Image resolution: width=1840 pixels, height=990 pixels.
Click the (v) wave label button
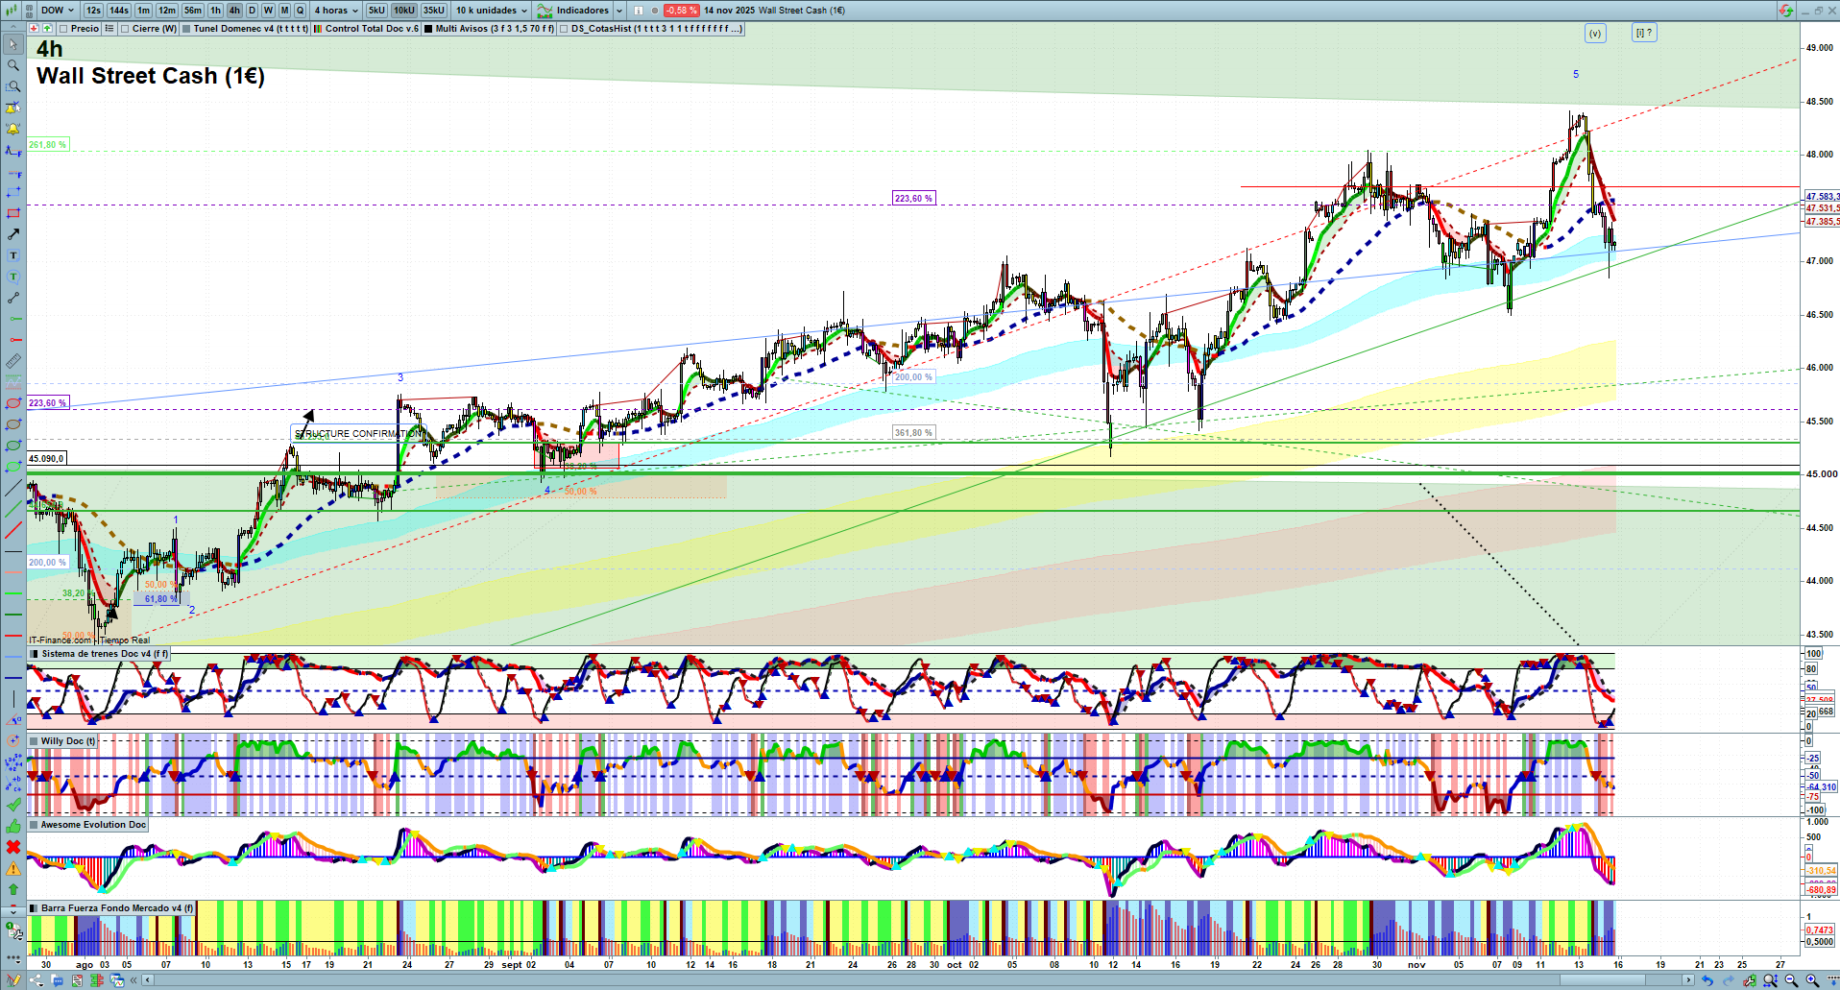(x=1595, y=33)
